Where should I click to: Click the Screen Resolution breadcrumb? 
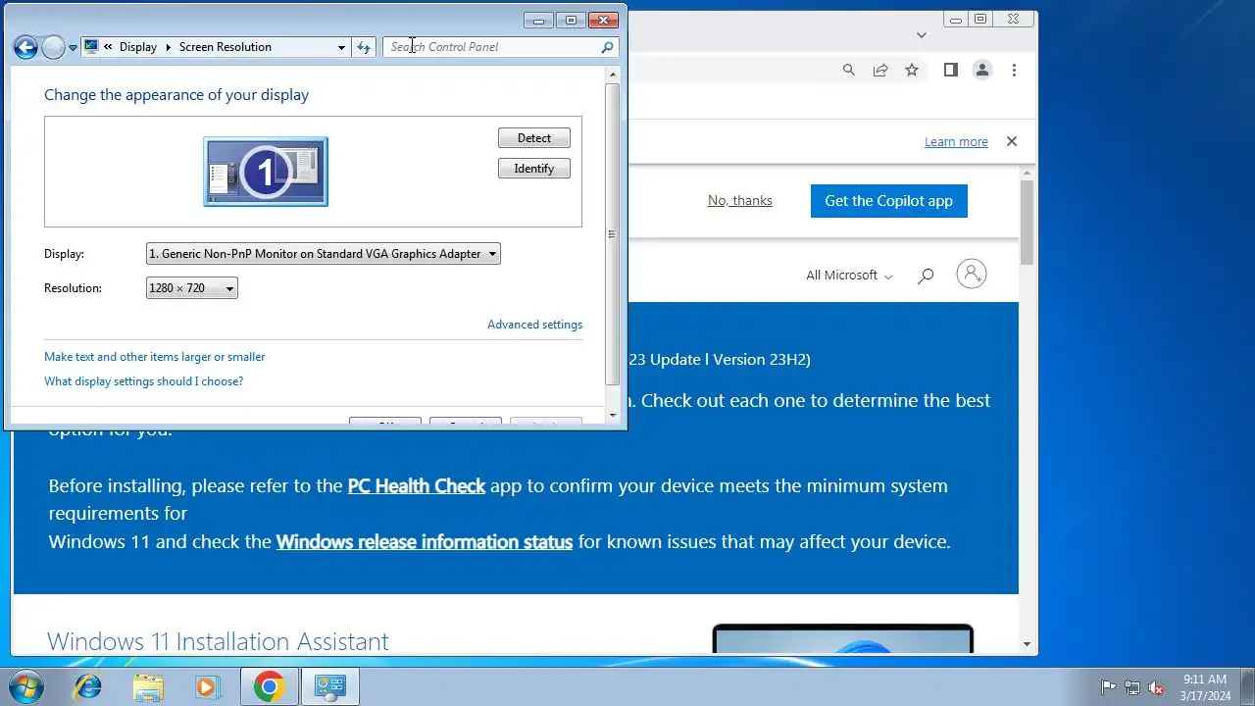pos(225,47)
